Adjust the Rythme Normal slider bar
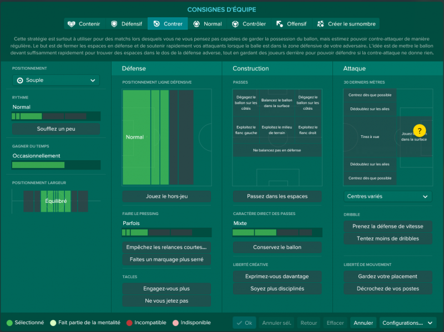Viewport: 444px width, 332px height. (56, 116)
